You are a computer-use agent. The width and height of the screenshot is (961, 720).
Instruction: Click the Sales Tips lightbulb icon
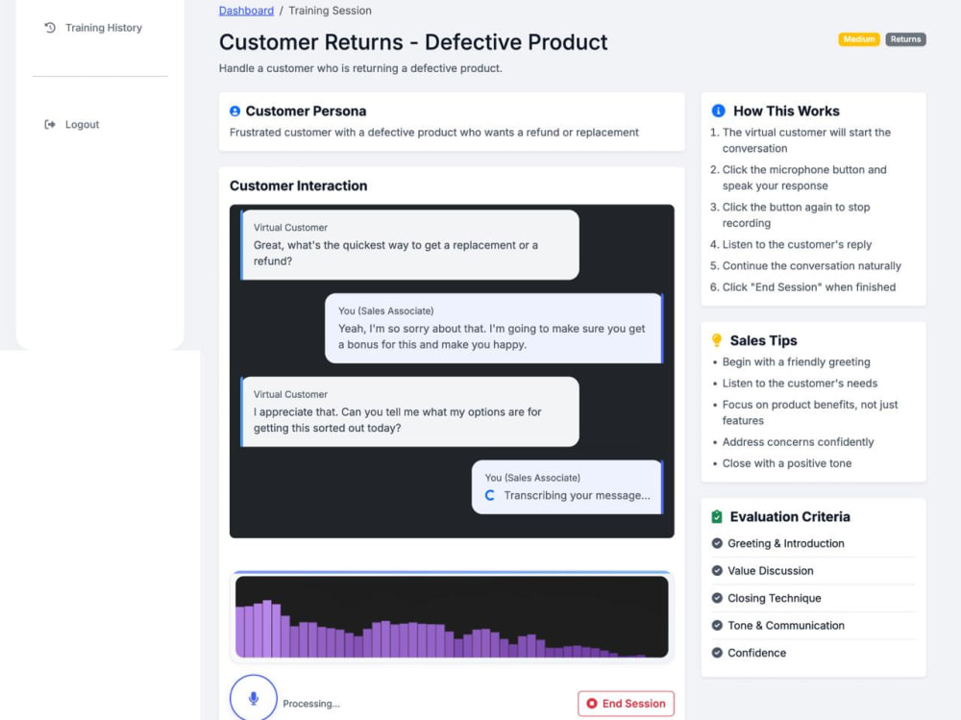click(717, 340)
